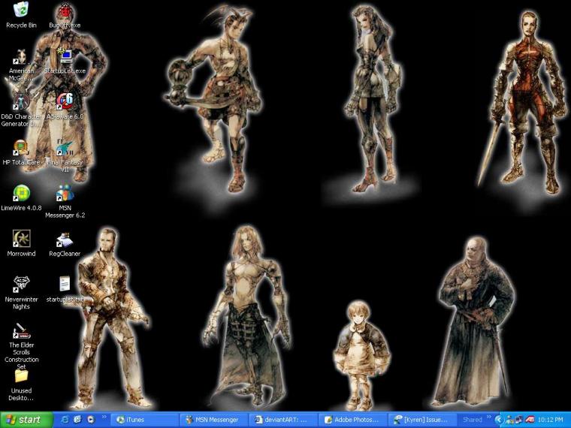Switch to the iTunes taskbar window
571x428 pixels.
146,420
